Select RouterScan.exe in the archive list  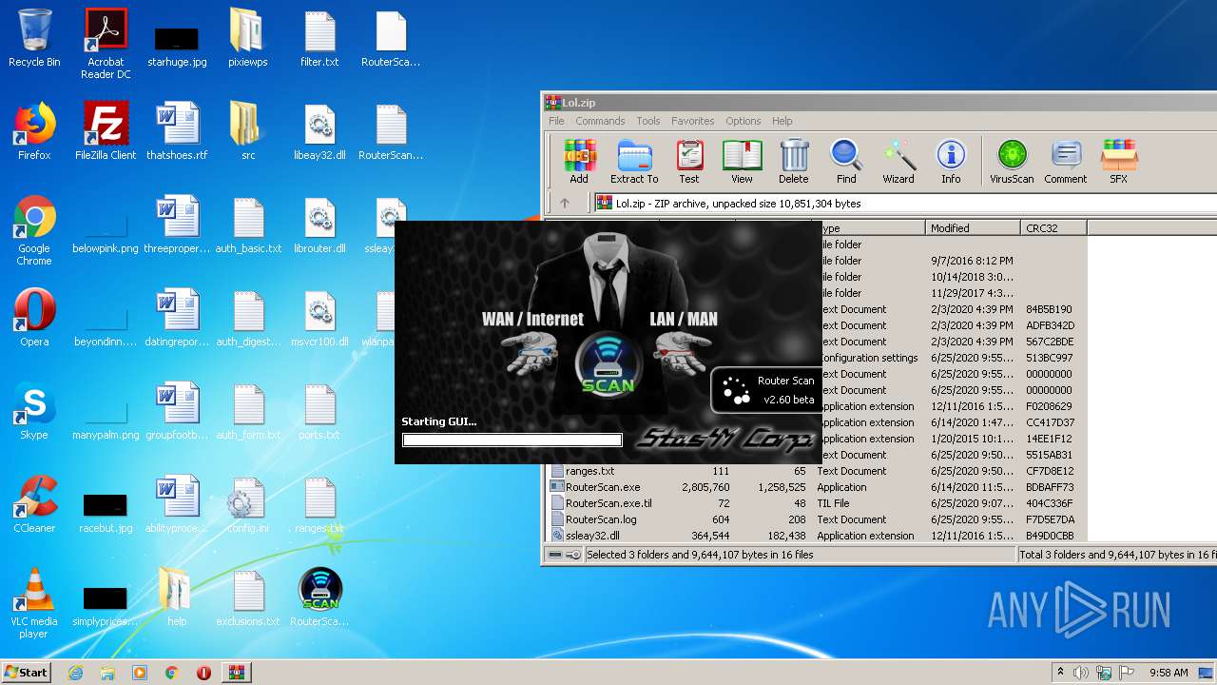[x=603, y=487]
